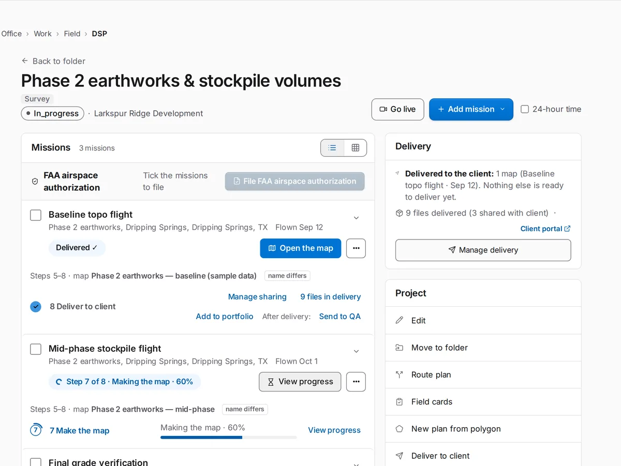Click File FAA airspace authorization button
The image size is (621, 466).
[294, 182]
